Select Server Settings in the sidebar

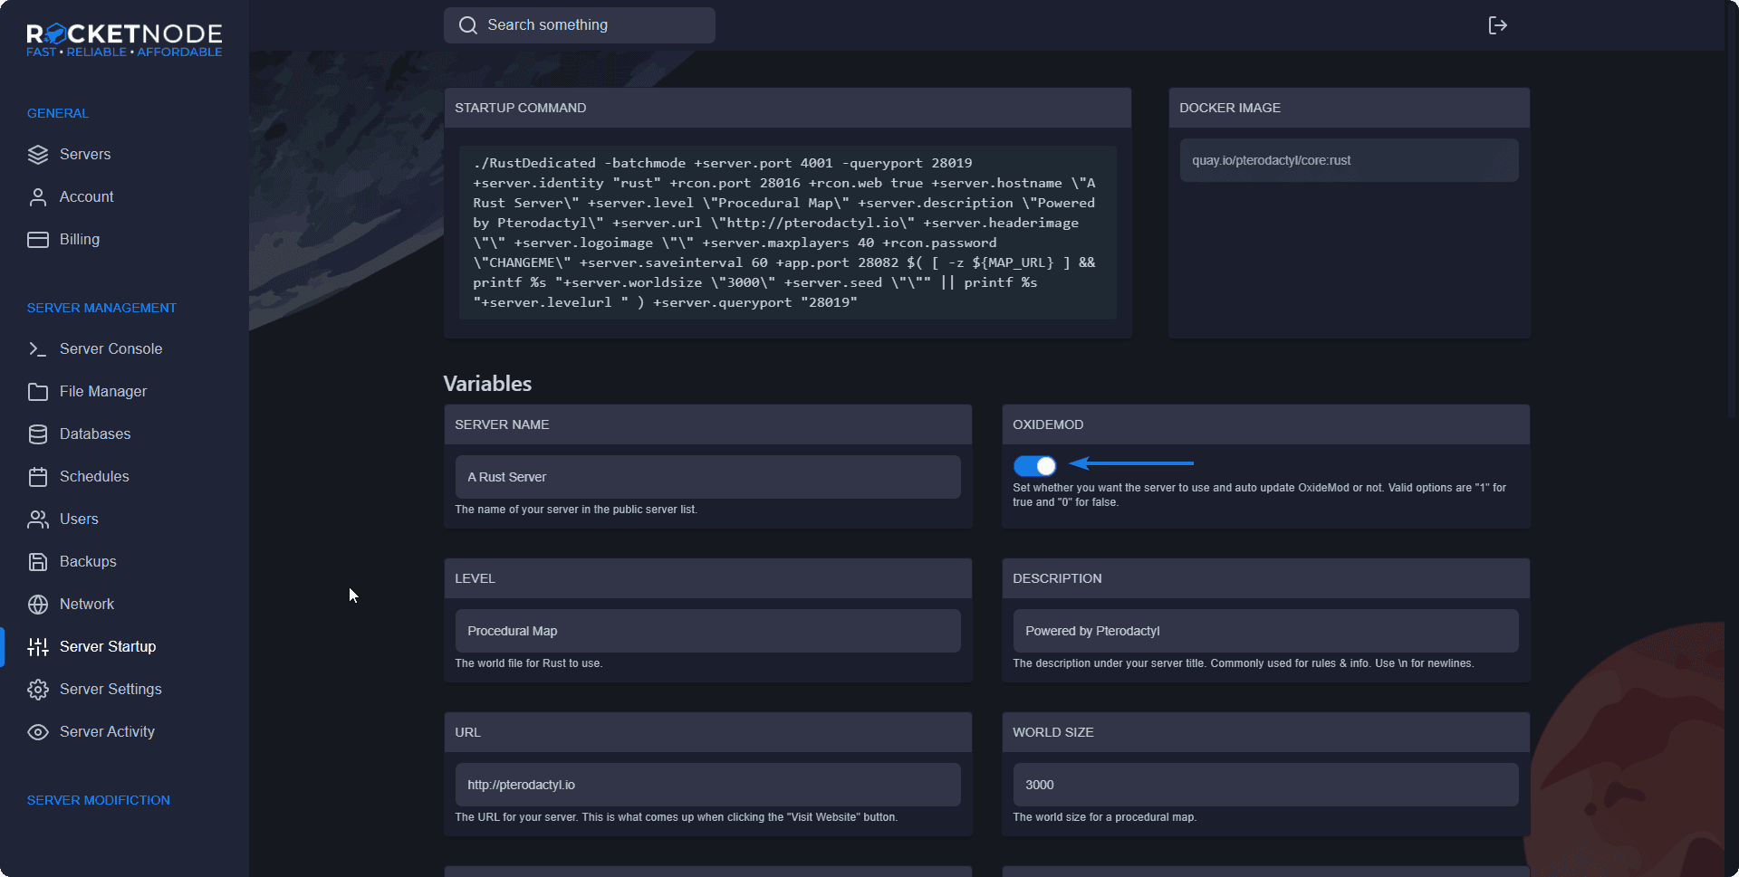(110, 690)
